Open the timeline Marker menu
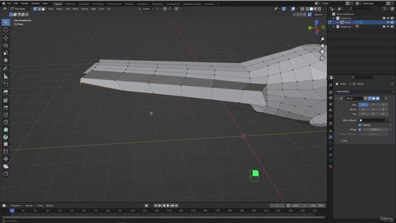Screen dimensions: 396x223 49,206
